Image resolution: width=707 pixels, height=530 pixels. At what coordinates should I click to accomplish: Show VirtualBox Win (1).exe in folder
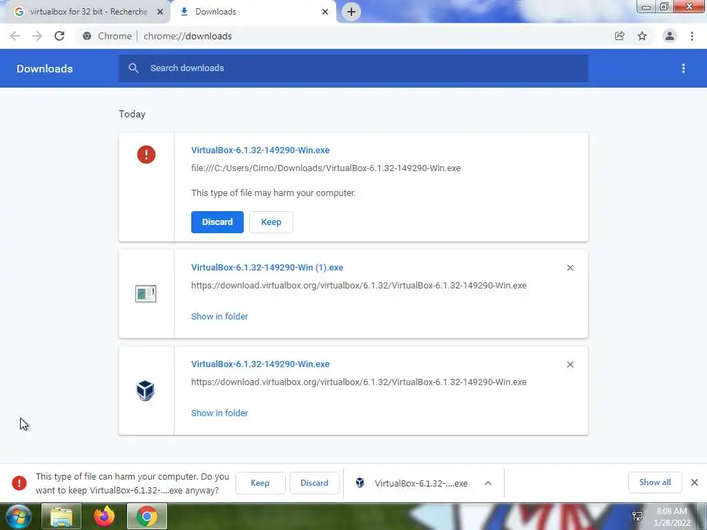[220, 316]
